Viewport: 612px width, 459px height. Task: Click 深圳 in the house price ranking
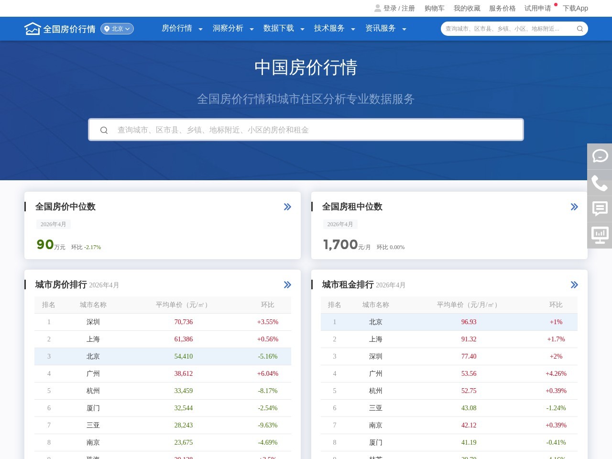pos(93,322)
